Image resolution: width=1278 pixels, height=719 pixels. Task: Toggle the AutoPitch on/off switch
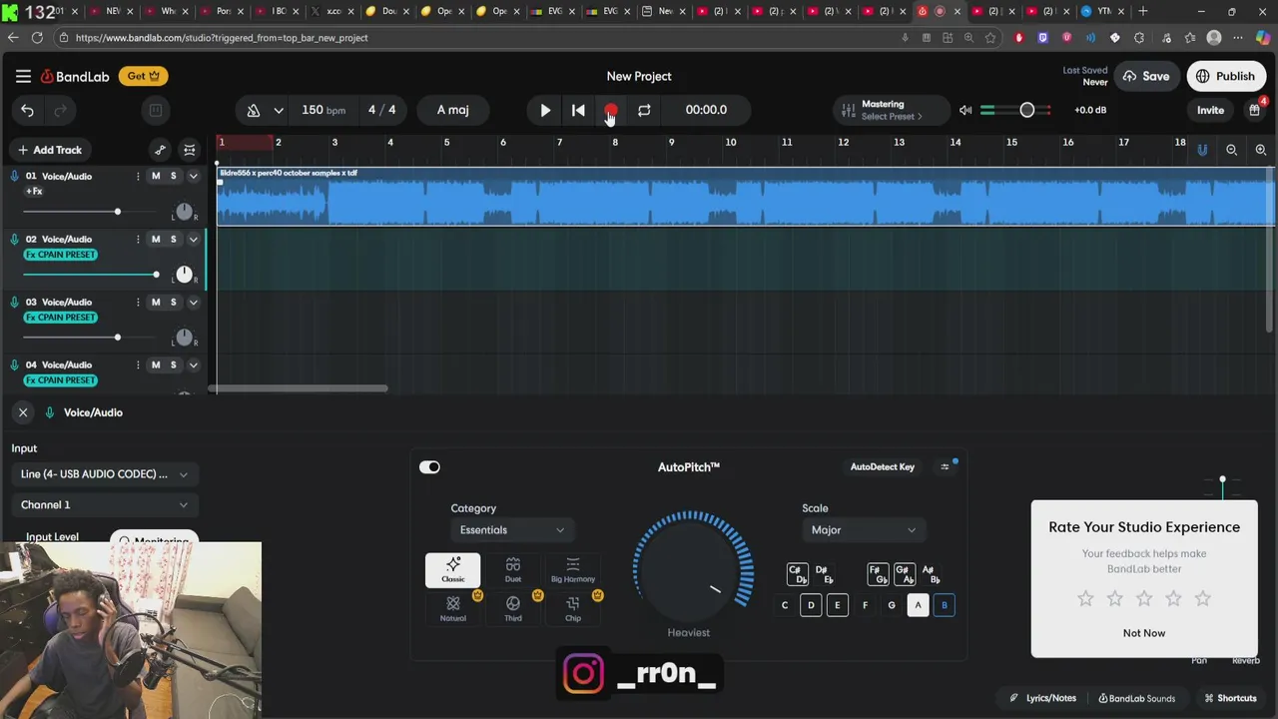429,467
